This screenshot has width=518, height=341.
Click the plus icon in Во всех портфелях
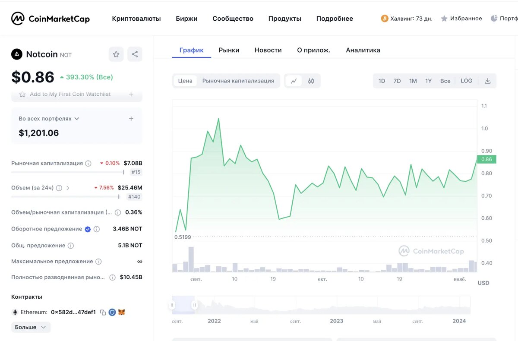131,119
